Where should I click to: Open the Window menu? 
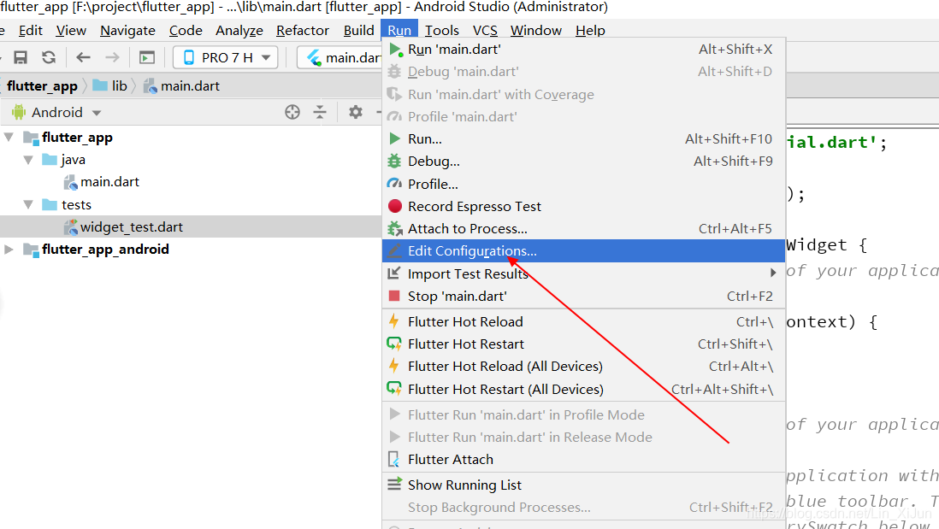click(536, 31)
